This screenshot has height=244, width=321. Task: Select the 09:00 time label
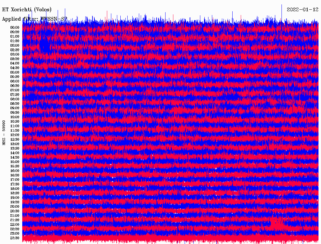pyautogui.click(x=15, y=108)
